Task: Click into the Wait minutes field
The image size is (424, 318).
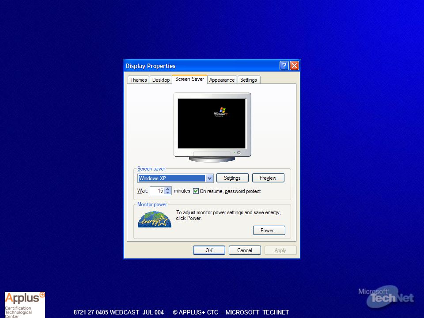Action: [157, 191]
